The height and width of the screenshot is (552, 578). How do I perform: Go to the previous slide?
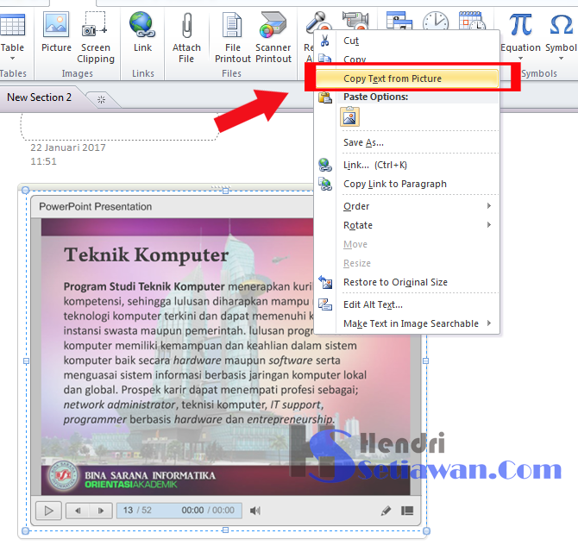point(78,511)
